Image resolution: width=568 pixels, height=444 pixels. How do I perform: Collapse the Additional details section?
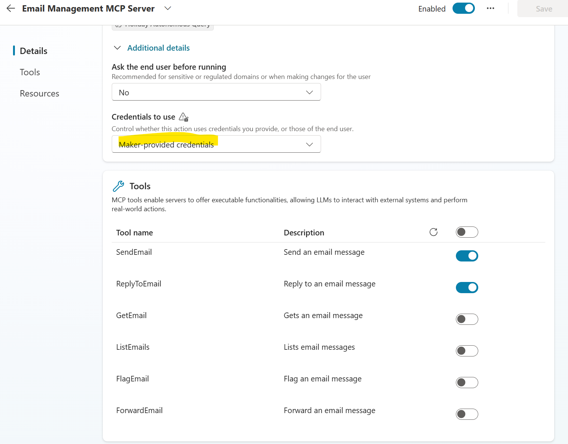[x=117, y=48]
